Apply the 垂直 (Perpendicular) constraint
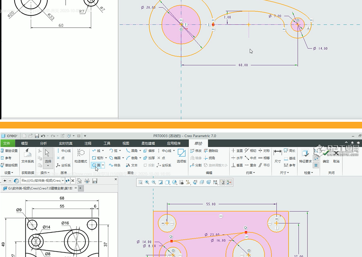Viewport: 362px width, 257px height. tap(237, 165)
